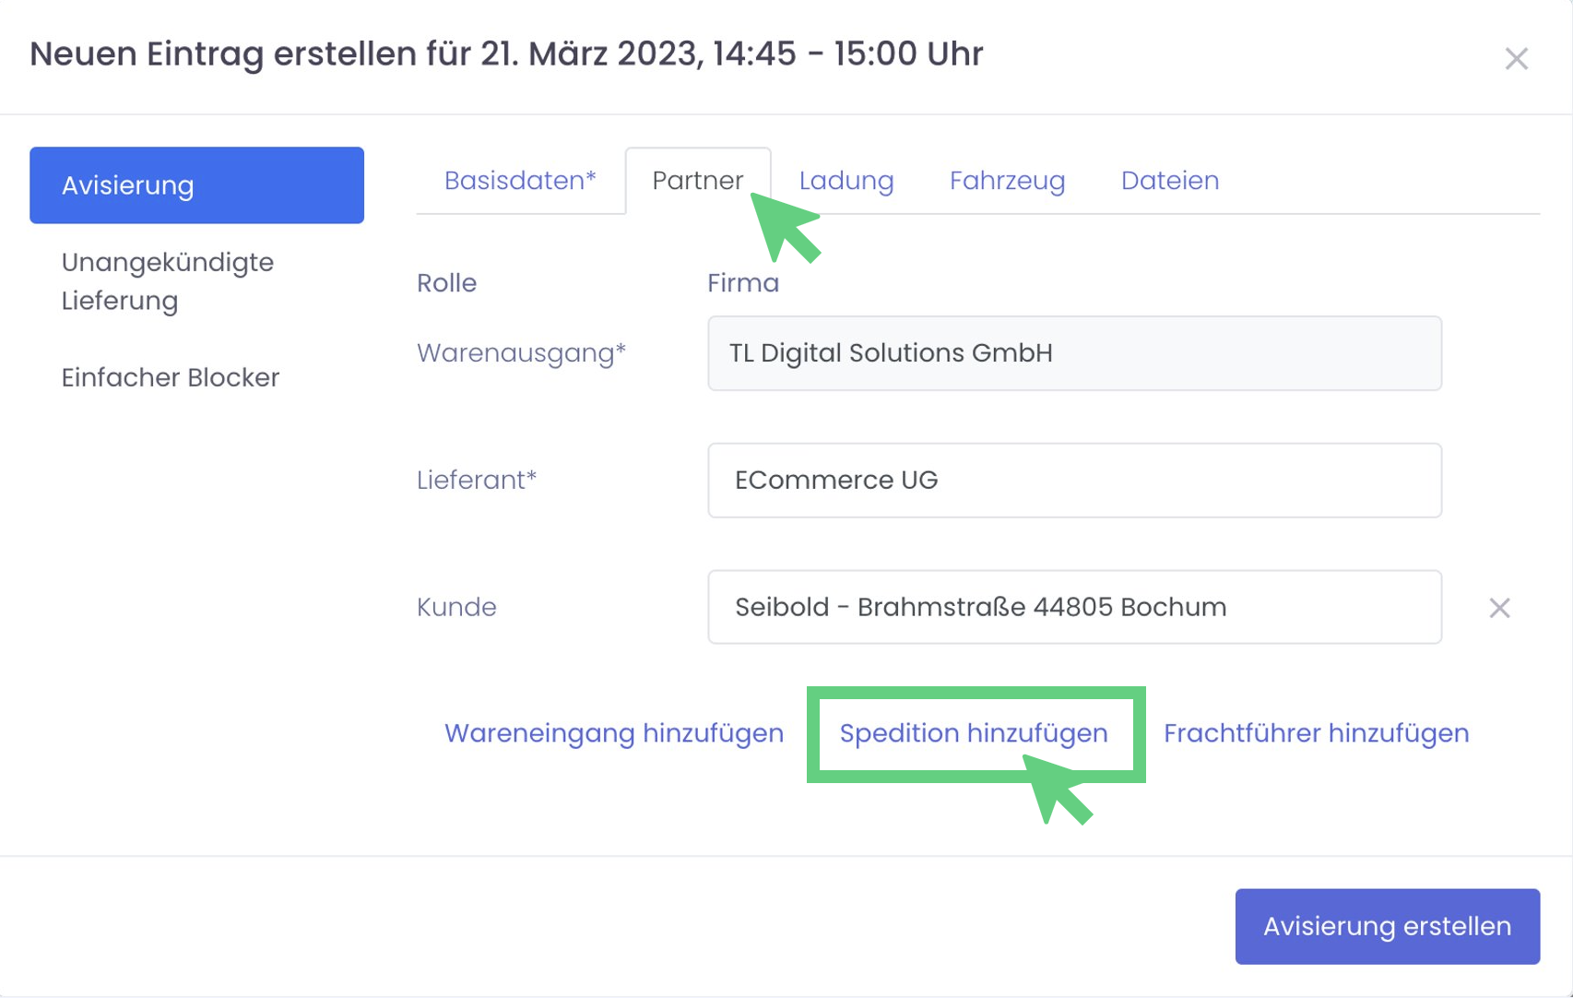The width and height of the screenshot is (1573, 998).
Task: Go to the Ladung tab
Action: click(846, 181)
